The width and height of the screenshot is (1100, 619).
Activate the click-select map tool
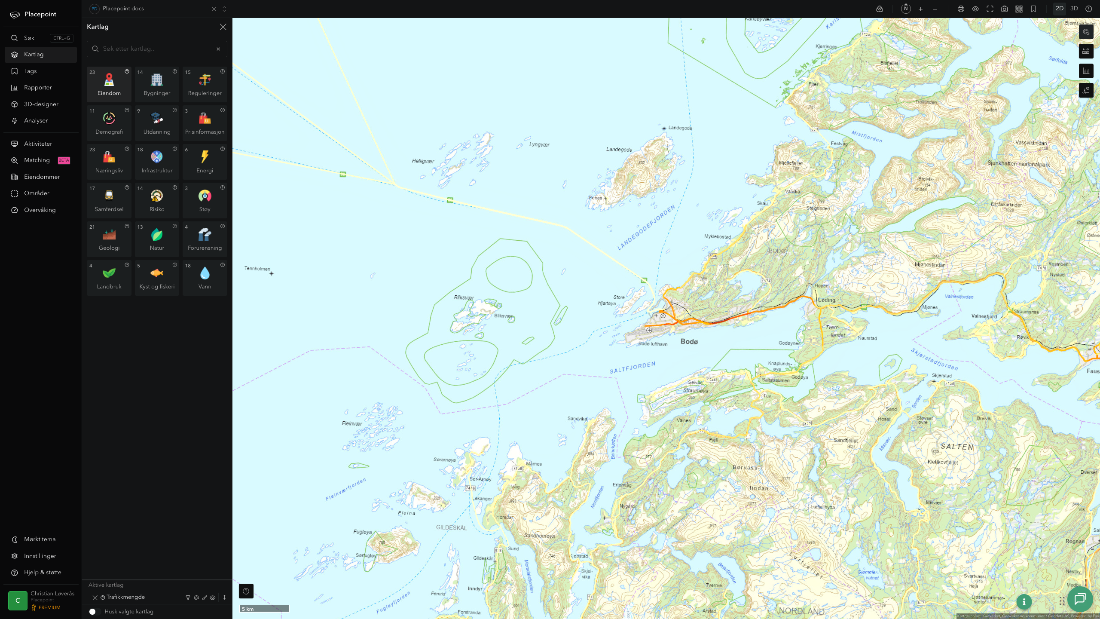coord(1086,32)
